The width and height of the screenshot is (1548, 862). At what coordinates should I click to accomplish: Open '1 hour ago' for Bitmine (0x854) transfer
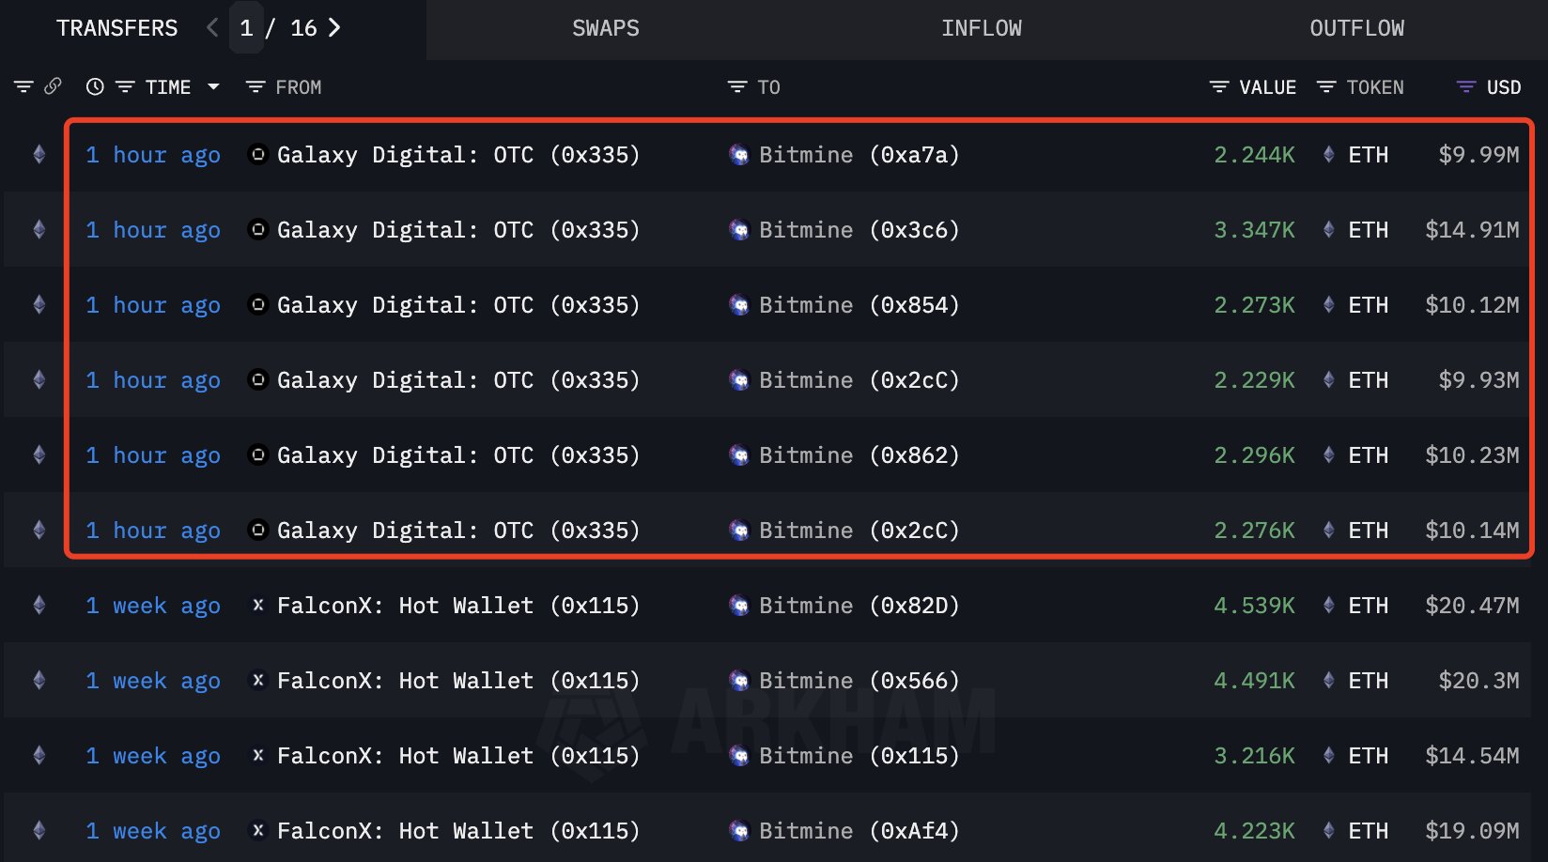point(153,305)
